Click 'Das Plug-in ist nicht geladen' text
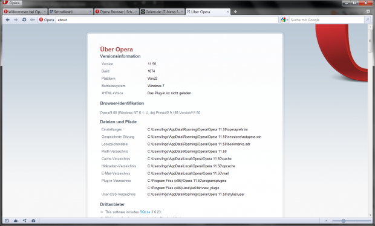The width and height of the screenshot is (375, 226). point(169,93)
